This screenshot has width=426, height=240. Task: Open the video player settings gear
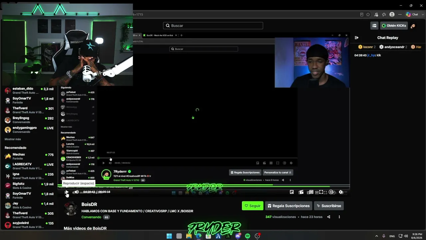(x=341, y=192)
